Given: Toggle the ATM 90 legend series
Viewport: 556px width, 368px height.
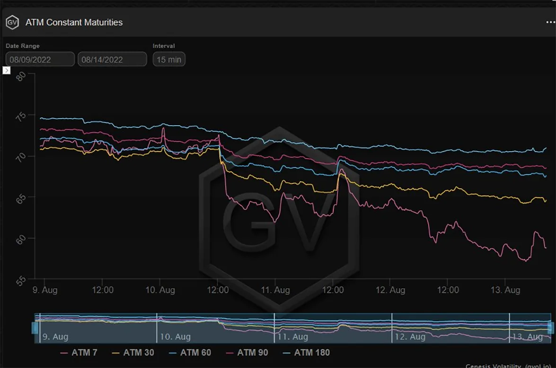Looking at the screenshot, I should [x=247, y=352].
